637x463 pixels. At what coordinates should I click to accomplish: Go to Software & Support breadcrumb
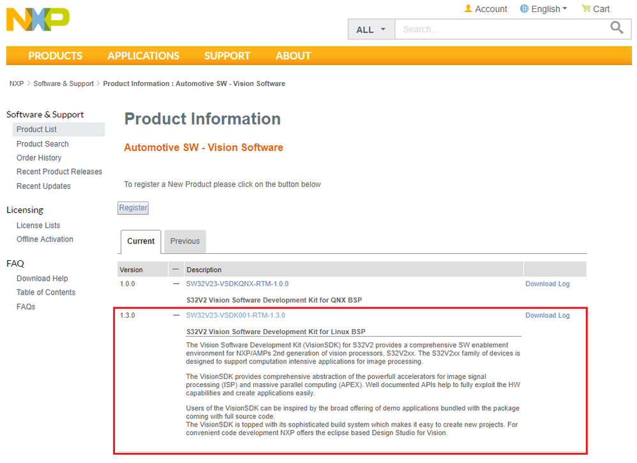[x=63, y=84]
